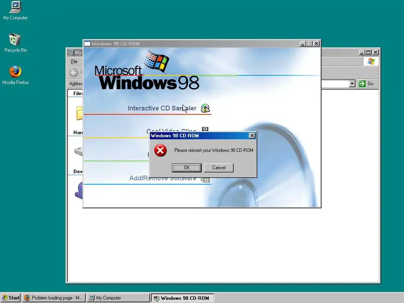Click the red error icon in the dialog
Screen dimensions: 404x303
click(160, 150)
